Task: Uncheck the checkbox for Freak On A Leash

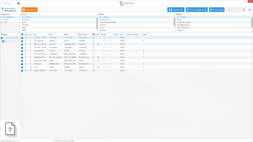Action: pos(22,61)
